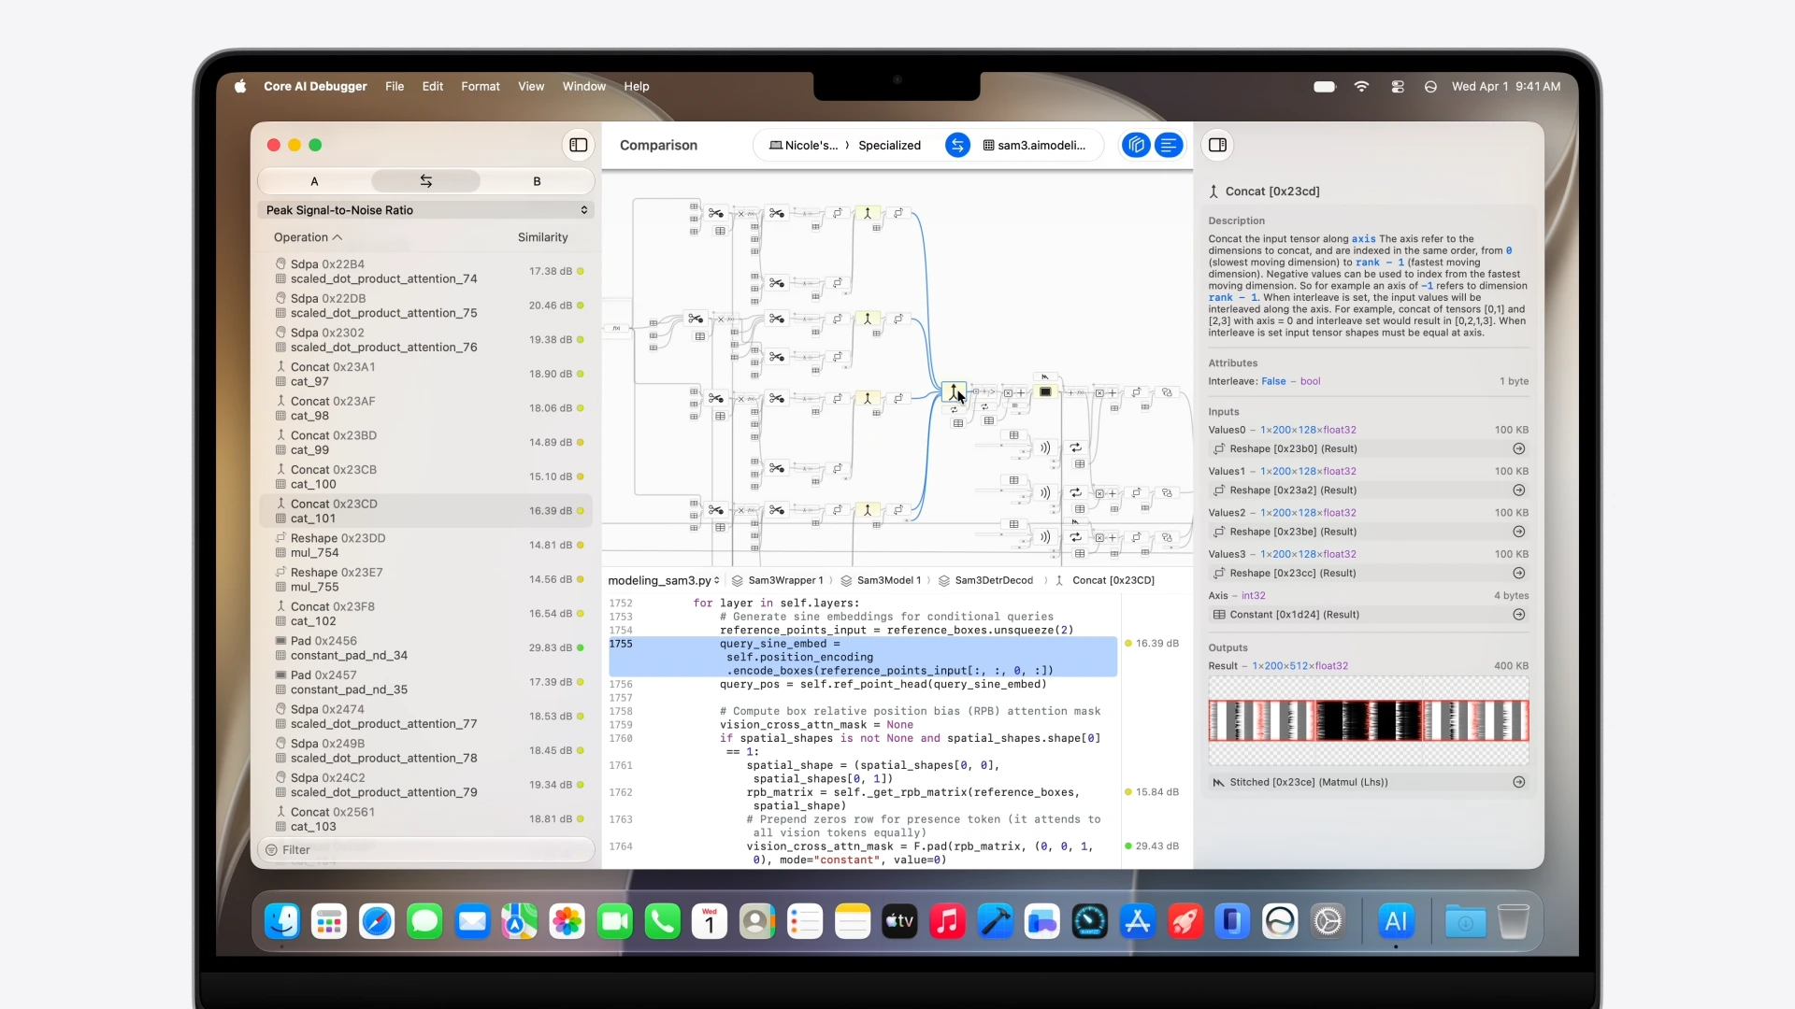1795x1009 pixels.
Task: Open Calendar from the Dock
Action: [710, 922]
